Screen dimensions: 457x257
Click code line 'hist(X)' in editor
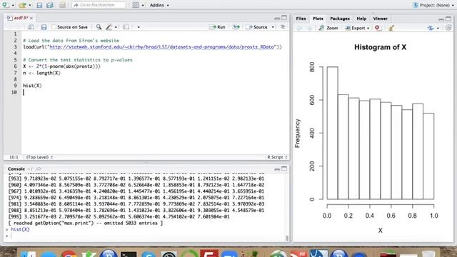click(x=32, y=86)
